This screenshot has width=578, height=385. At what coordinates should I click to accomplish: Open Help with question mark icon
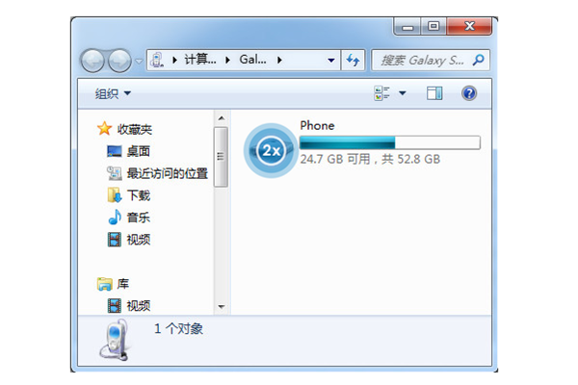click(469, 93)
